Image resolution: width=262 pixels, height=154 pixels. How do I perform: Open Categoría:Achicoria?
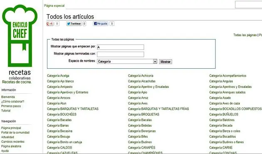coord(141,76)
